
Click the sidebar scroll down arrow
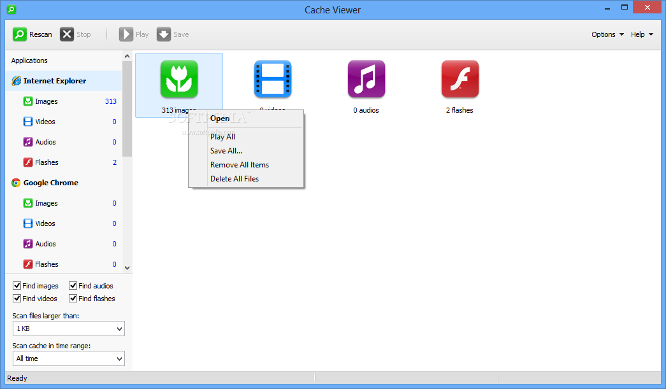(x=127, y=267)
